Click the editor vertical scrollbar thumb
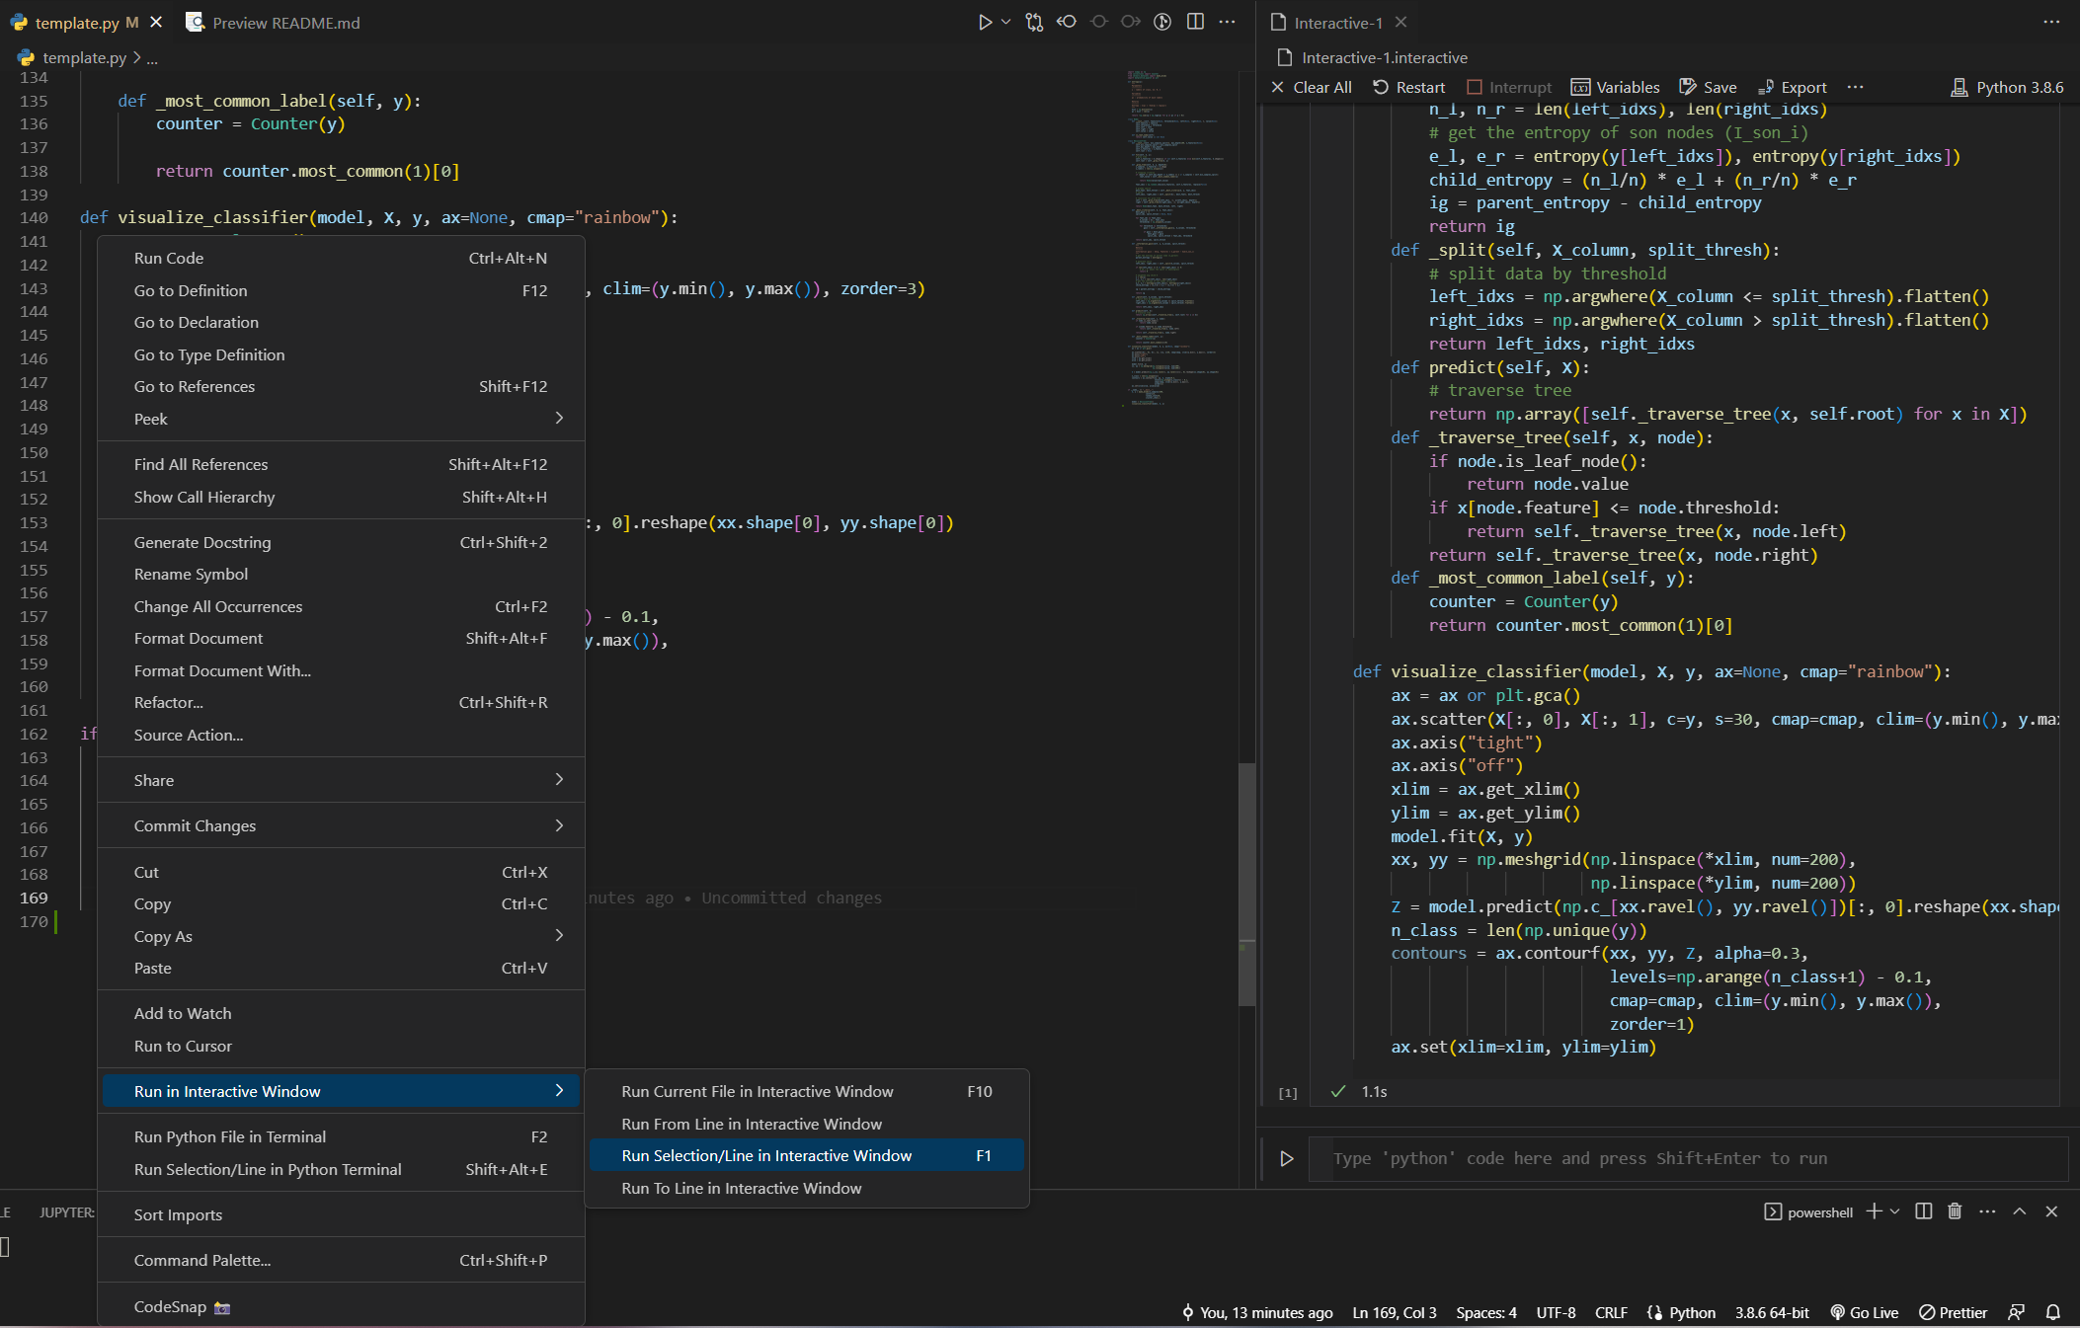The image size is (2080, 1328). point(1246,884)
